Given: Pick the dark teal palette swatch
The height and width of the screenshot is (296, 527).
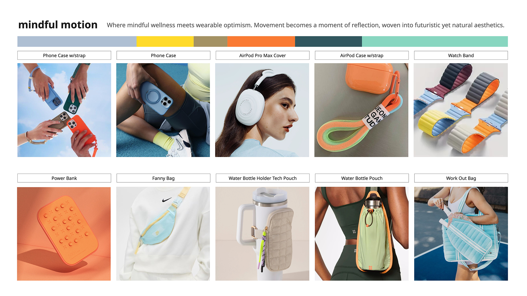Looking at the screenshot, I should click(328, 42).
